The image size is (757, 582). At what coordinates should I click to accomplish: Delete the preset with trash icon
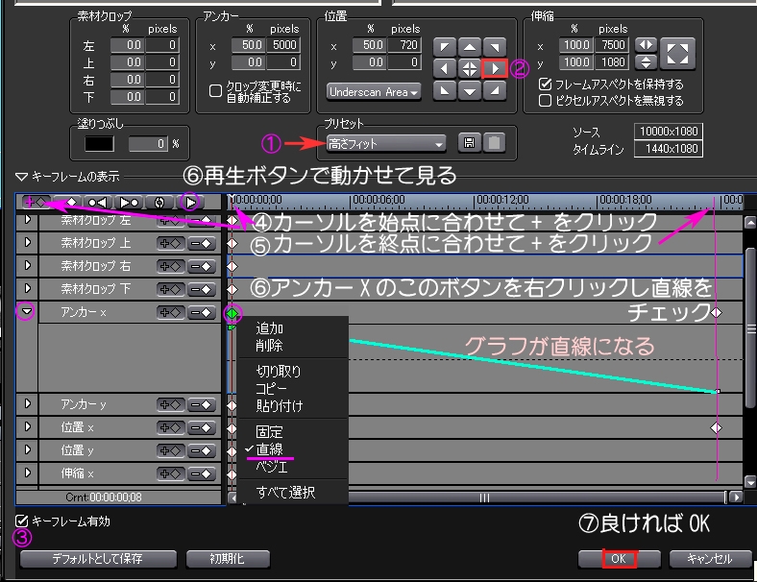pyautogui.click(x=492, y=143)
